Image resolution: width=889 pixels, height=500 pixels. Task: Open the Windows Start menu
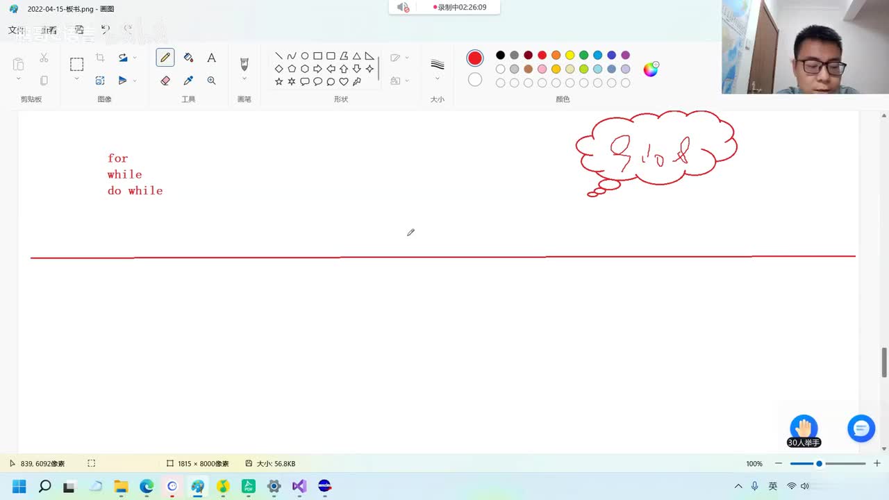click(19, 486)
